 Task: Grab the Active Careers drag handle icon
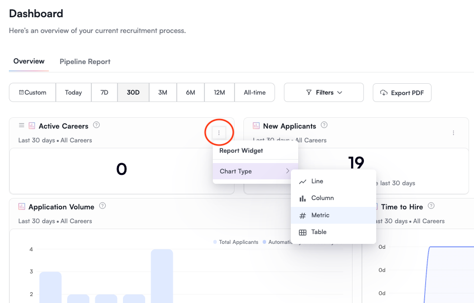tap(22, 126)
